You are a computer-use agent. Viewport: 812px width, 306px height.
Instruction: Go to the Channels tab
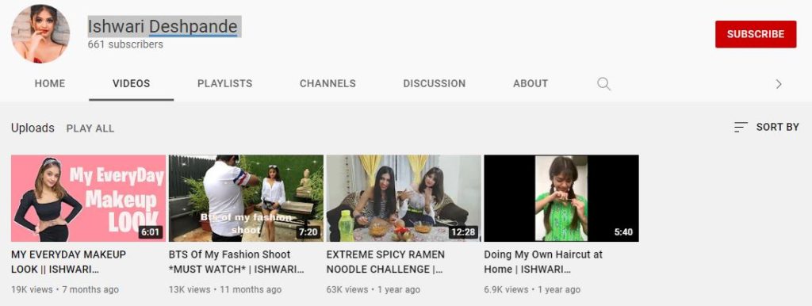327,83
